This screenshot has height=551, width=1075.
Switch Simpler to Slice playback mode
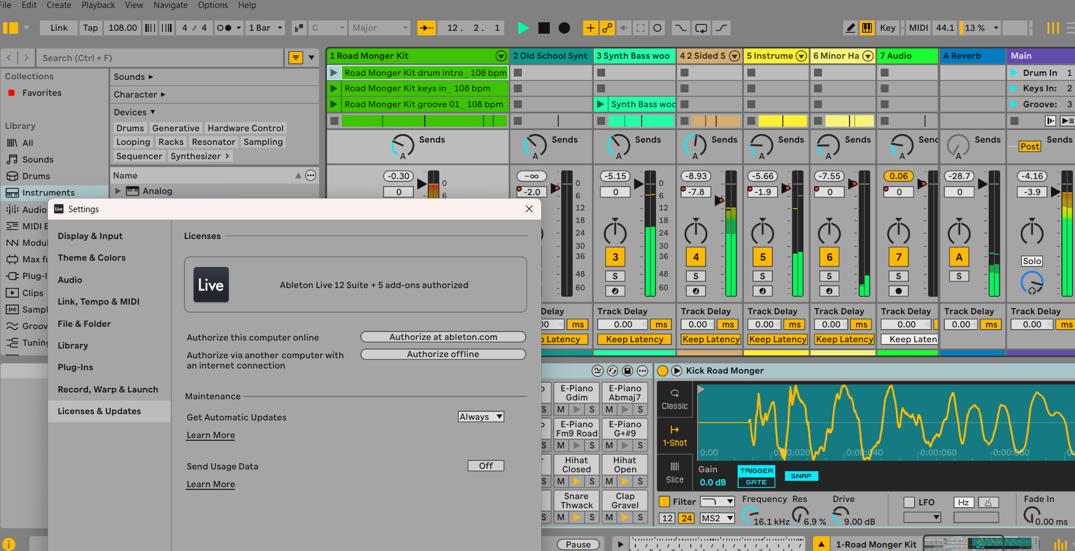674,472
